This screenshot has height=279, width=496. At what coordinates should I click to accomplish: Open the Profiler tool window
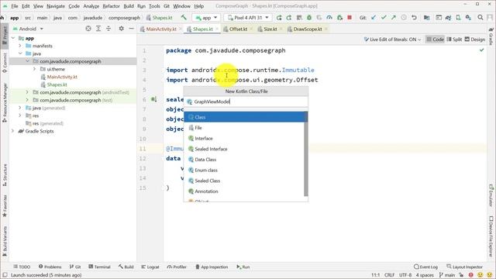click(177, 267)
